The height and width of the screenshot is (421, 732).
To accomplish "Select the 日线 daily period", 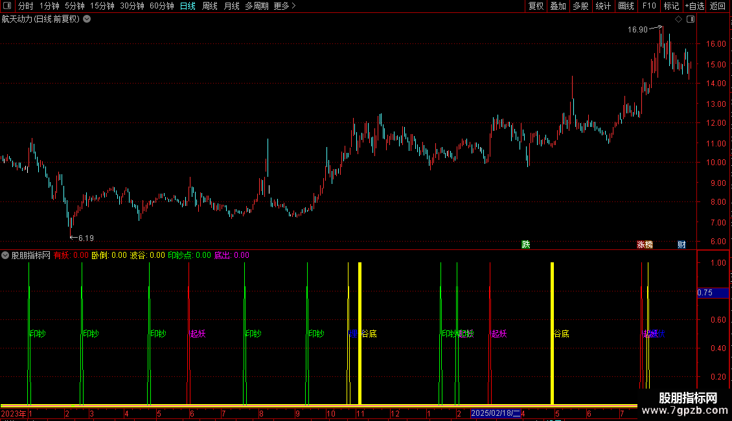I will point(188,6).
